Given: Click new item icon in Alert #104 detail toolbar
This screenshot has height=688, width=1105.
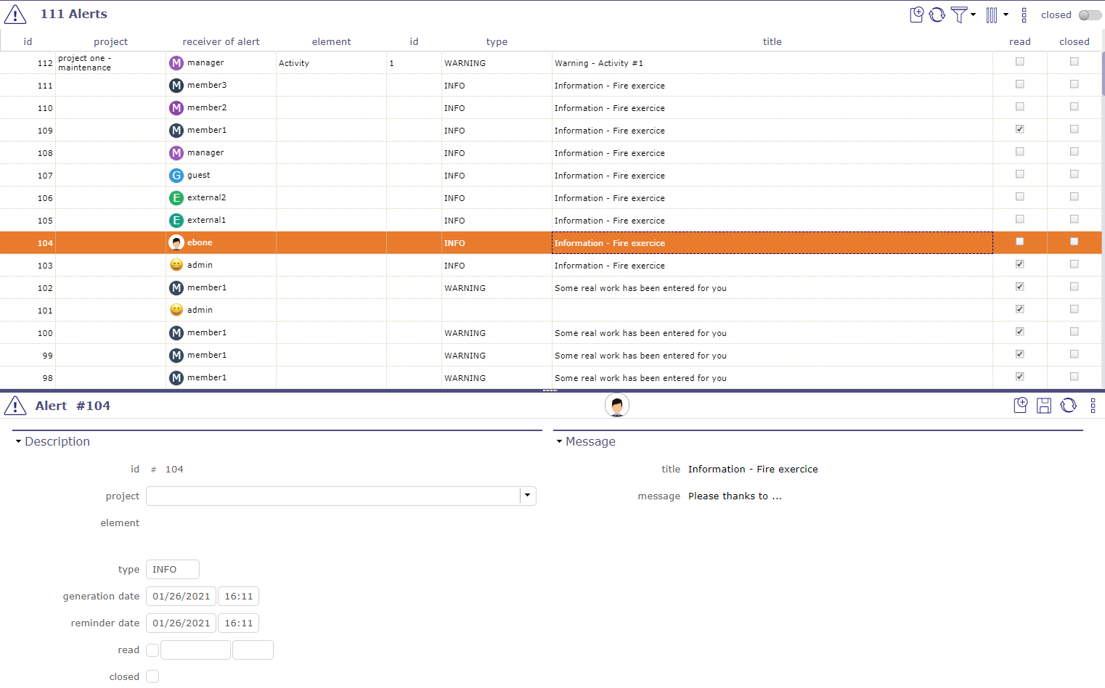Looking at the screenshot, I should [x=1020, y=406].
